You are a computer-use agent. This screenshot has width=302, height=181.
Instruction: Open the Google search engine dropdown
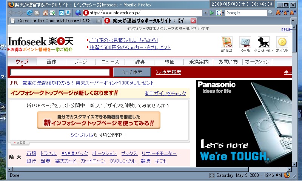coord(223,13)
